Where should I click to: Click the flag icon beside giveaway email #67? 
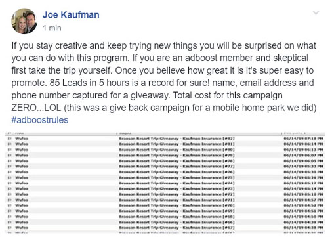coord(9,228)
